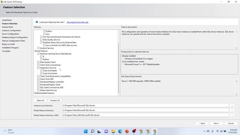Click the Instance root directory path field
The height and width of the screenshot is (135, 240).
(x=145, y=105)
